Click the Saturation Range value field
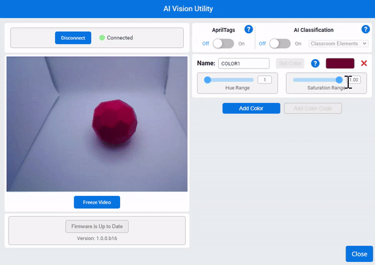 (354, 80)
